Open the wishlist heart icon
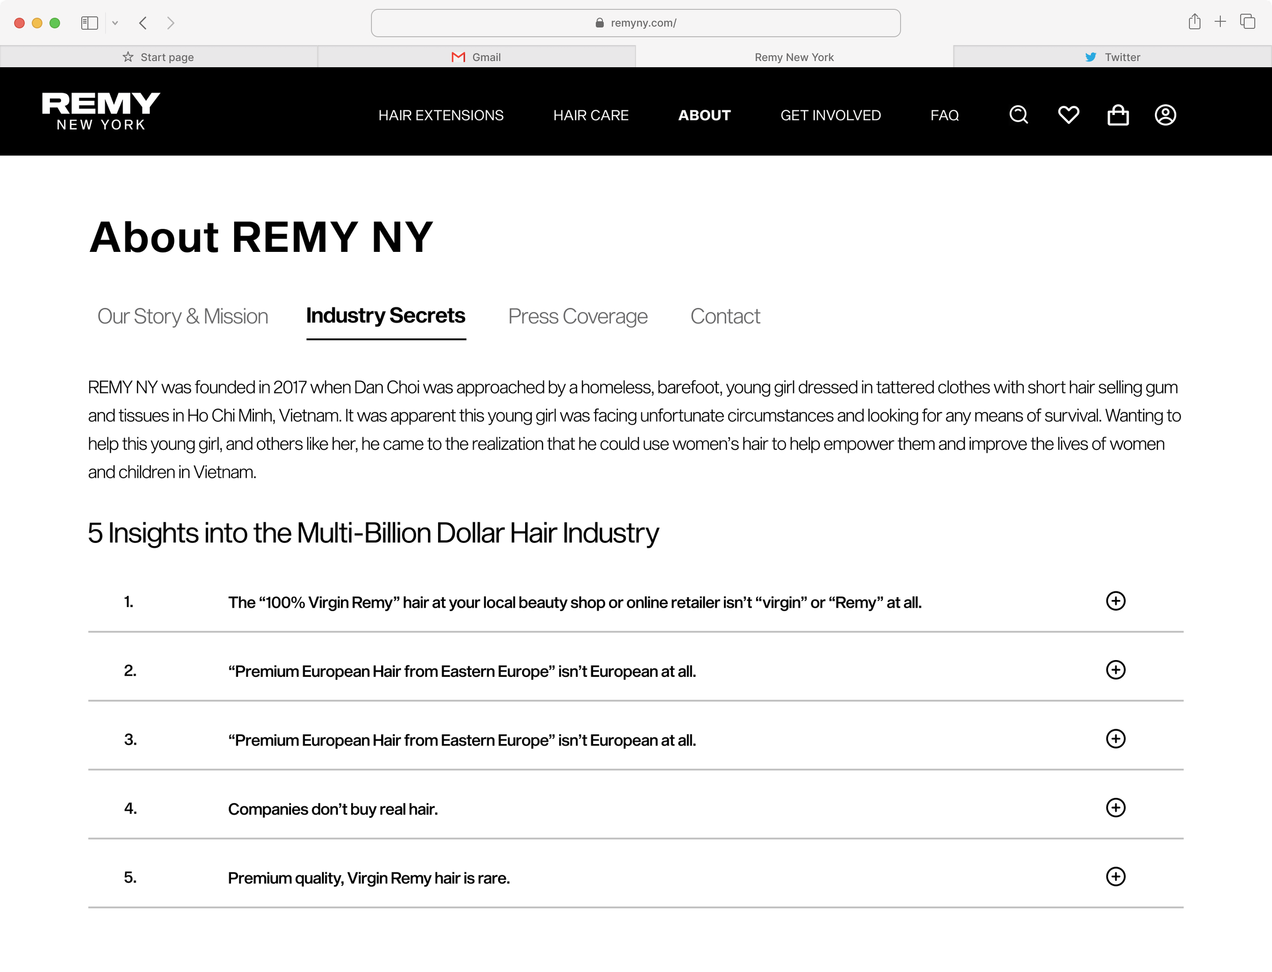Viewport: 1272px width, 972px height. tap(1068, 115)
